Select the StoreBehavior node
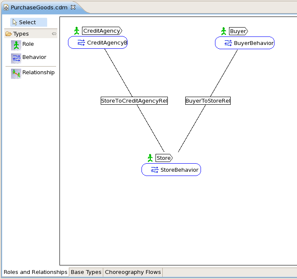Screen dimensions: 297x279 click(x=171, y=170)
